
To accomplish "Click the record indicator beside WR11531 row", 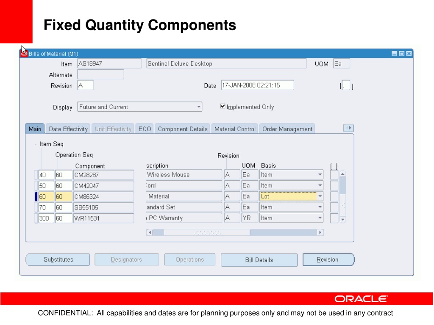I will tap(36, 218).
